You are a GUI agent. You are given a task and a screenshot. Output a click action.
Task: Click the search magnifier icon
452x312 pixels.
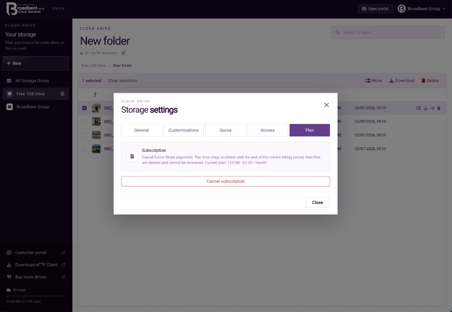(338, 32)
